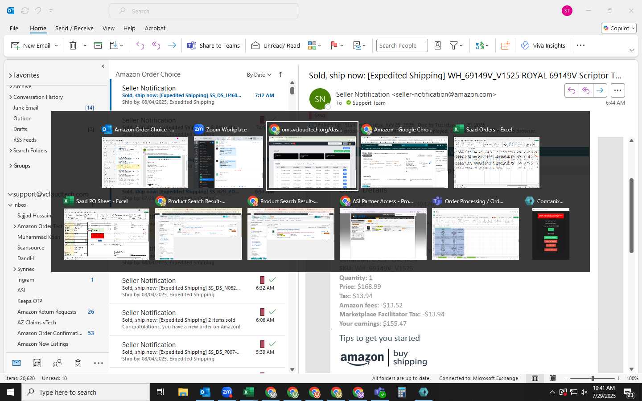Click the top Search box

(204, 11)
